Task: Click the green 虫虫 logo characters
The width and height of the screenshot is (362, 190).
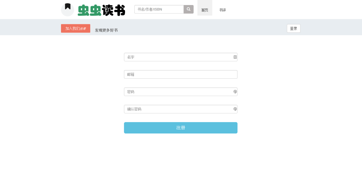Action: pyautogui.click(x=89, y=10)
